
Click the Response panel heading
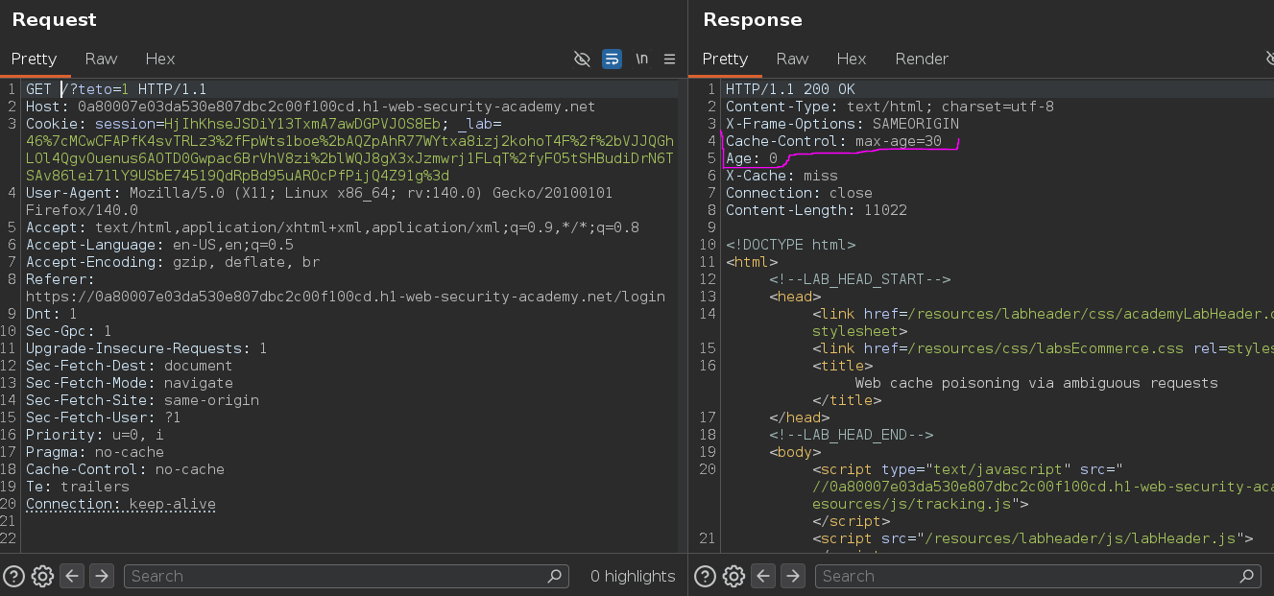(x=752, y=20)
